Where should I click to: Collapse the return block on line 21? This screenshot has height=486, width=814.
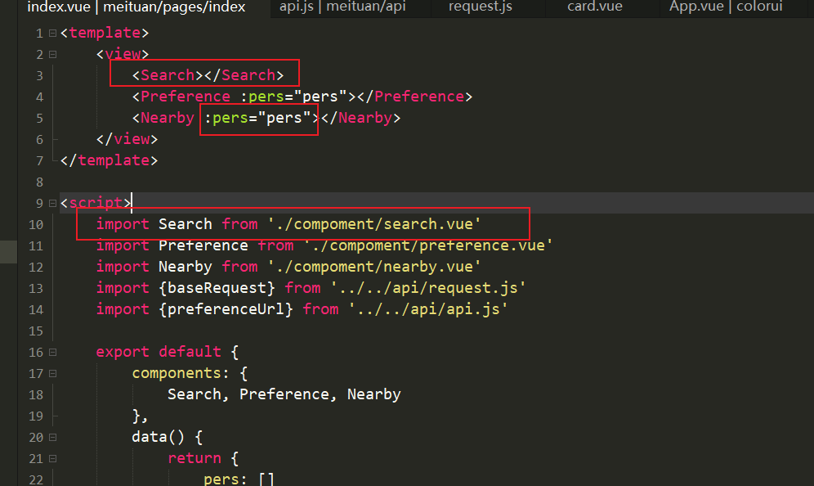click(x=52, y=459)
